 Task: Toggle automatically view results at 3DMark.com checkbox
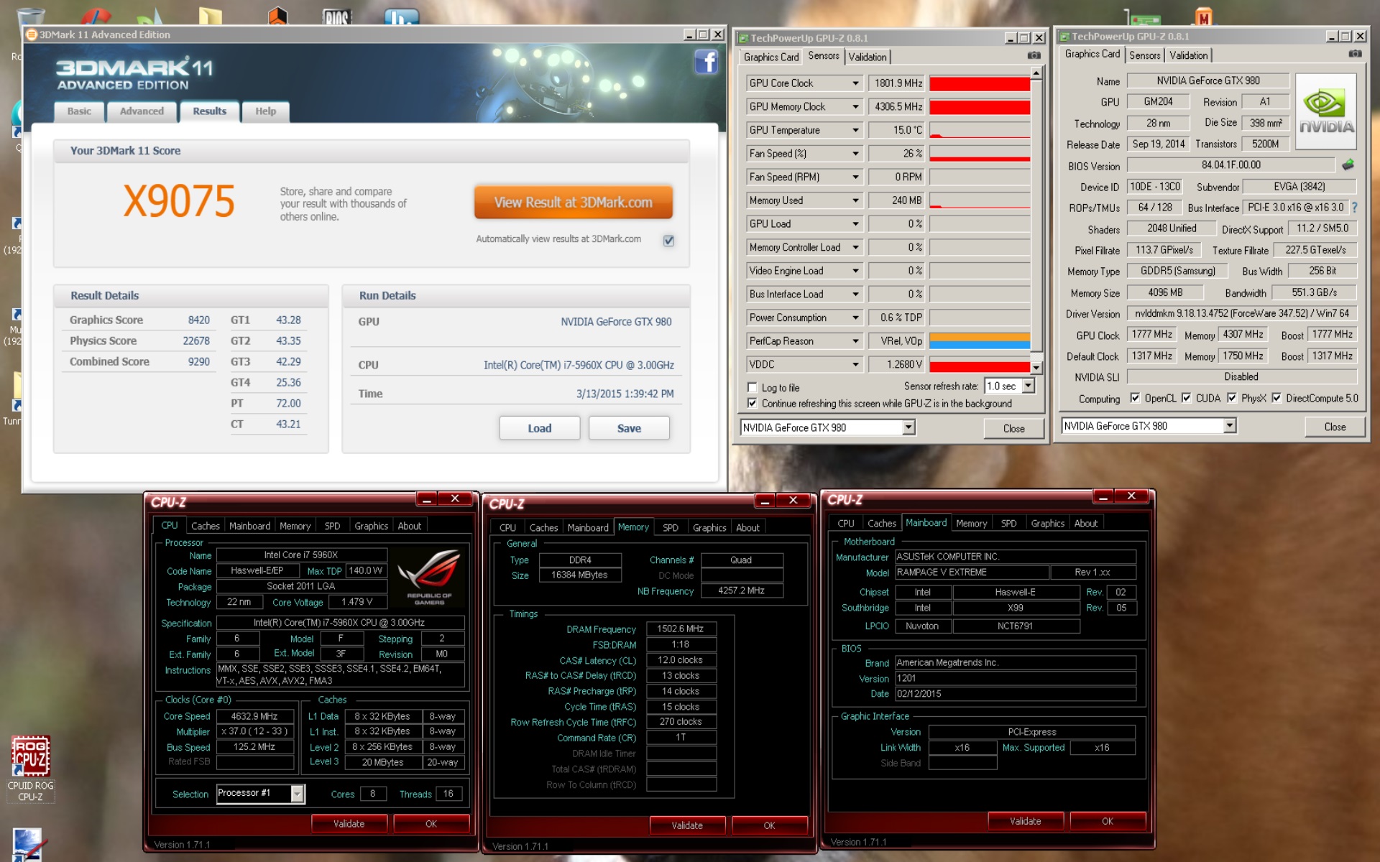tap(668, 241)
